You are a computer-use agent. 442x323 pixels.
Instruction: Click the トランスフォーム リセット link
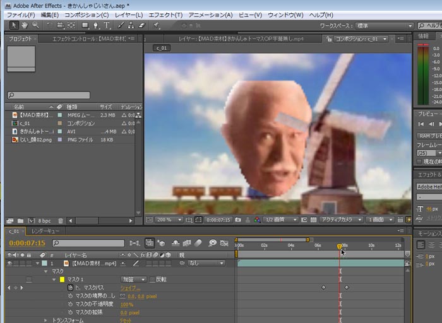click(125, 320)
